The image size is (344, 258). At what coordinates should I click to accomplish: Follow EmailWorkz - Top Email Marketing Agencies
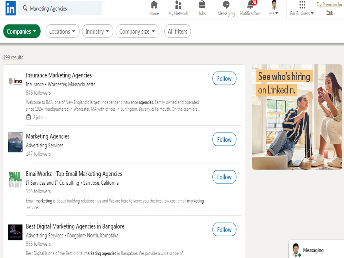pyautogui.click(x=224, y=177)
